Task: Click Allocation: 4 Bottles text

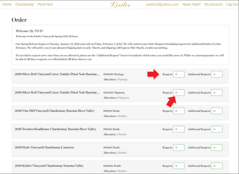Action: [x=115, y=171]
